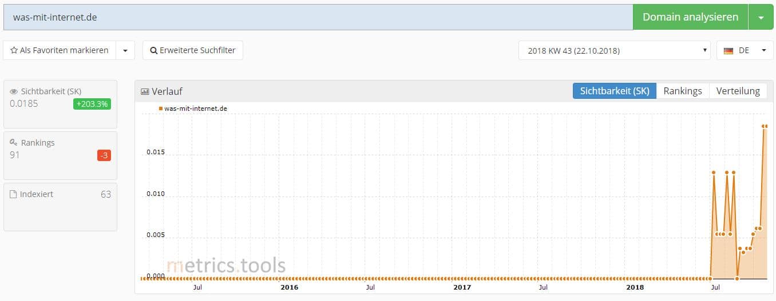776x301 pixels.
Task: Click the document icon beside Indexiert
Action: click(x=13, y=194)
